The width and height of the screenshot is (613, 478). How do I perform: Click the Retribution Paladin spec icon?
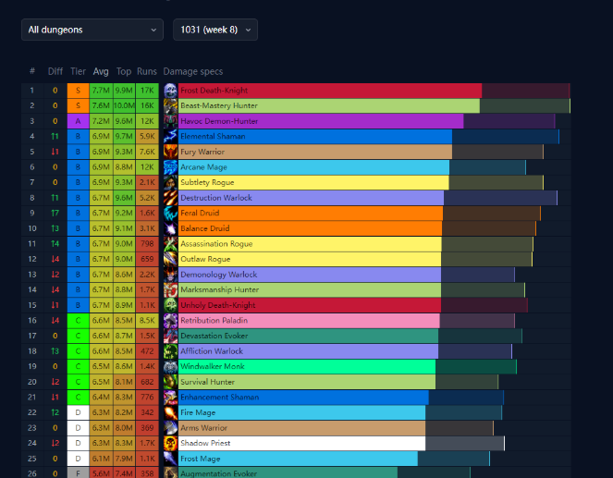pos(171,320)
